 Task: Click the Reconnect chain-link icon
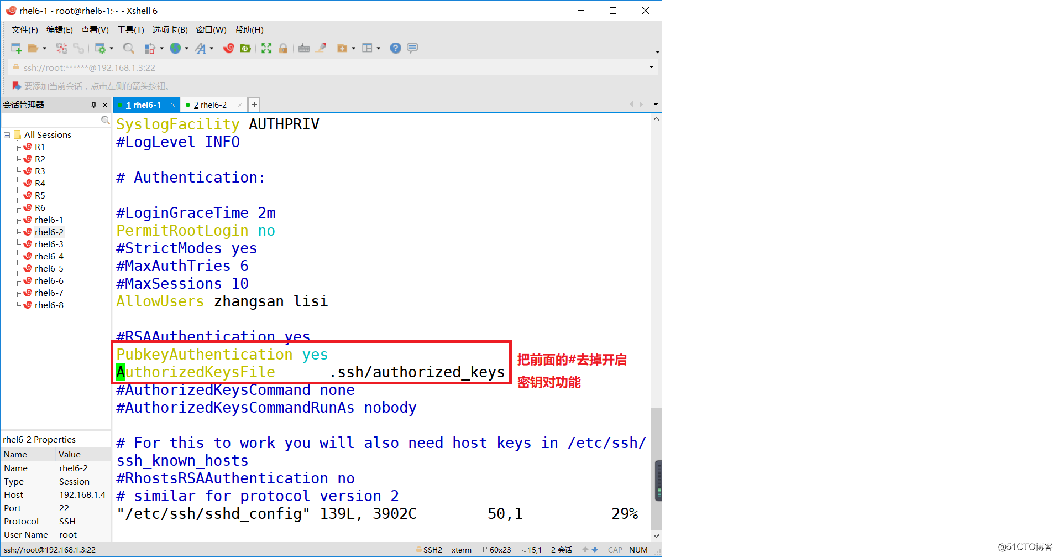(x=78, y=48)
